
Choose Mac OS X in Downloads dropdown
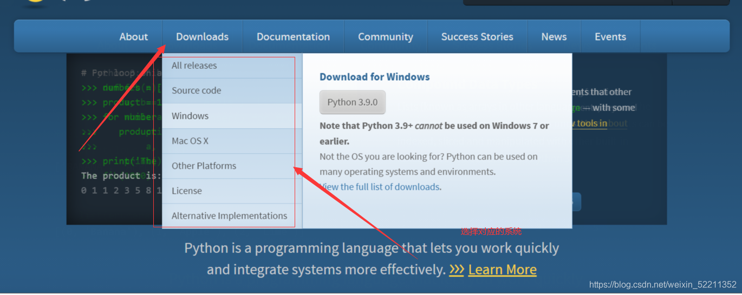pyautogui.click(x=232, y=141)
